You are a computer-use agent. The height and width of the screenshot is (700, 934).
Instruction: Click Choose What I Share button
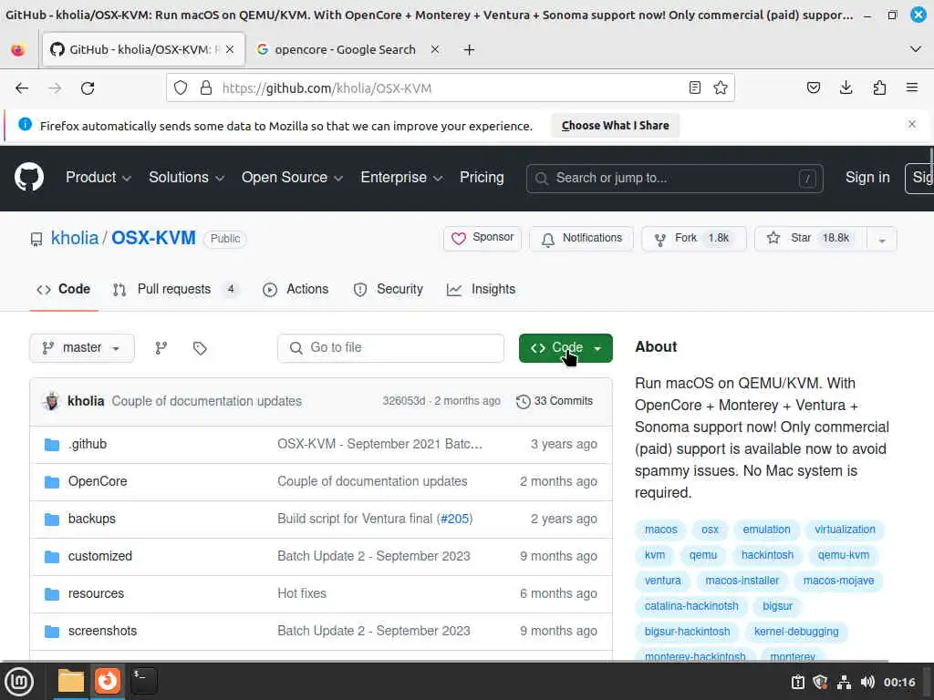(x=616, y=126)
